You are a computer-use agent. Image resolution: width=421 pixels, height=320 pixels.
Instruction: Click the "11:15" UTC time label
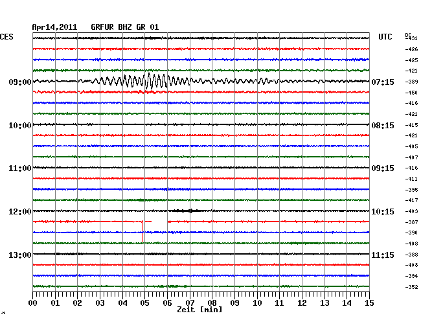click(383, 255)
